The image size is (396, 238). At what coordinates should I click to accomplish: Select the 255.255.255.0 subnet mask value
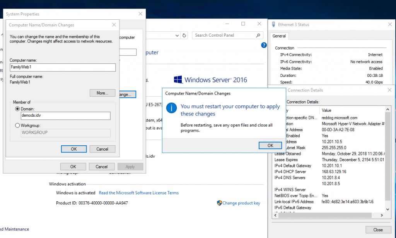334,148
